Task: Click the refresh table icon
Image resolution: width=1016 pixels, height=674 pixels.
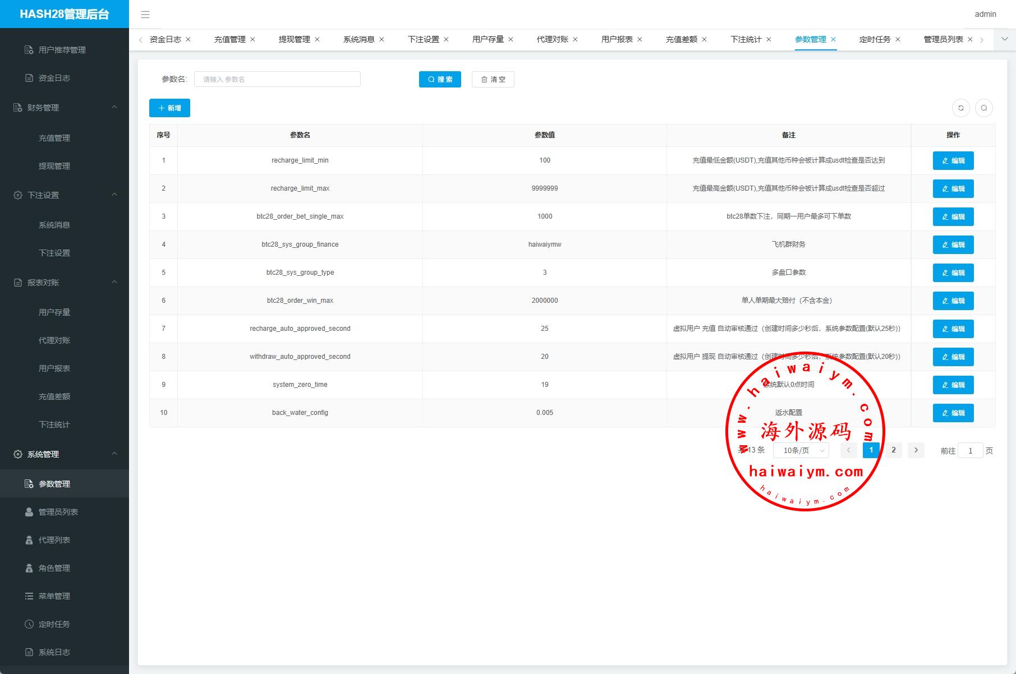Action: 961,108
